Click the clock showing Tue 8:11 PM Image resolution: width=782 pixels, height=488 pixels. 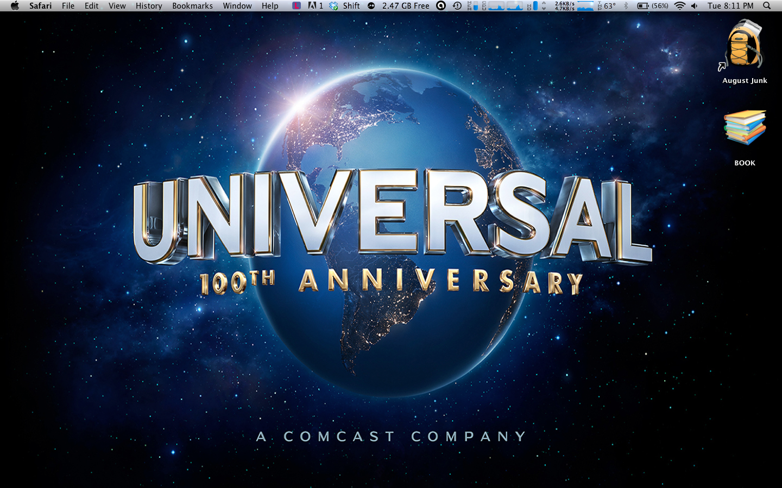point(730,5)
